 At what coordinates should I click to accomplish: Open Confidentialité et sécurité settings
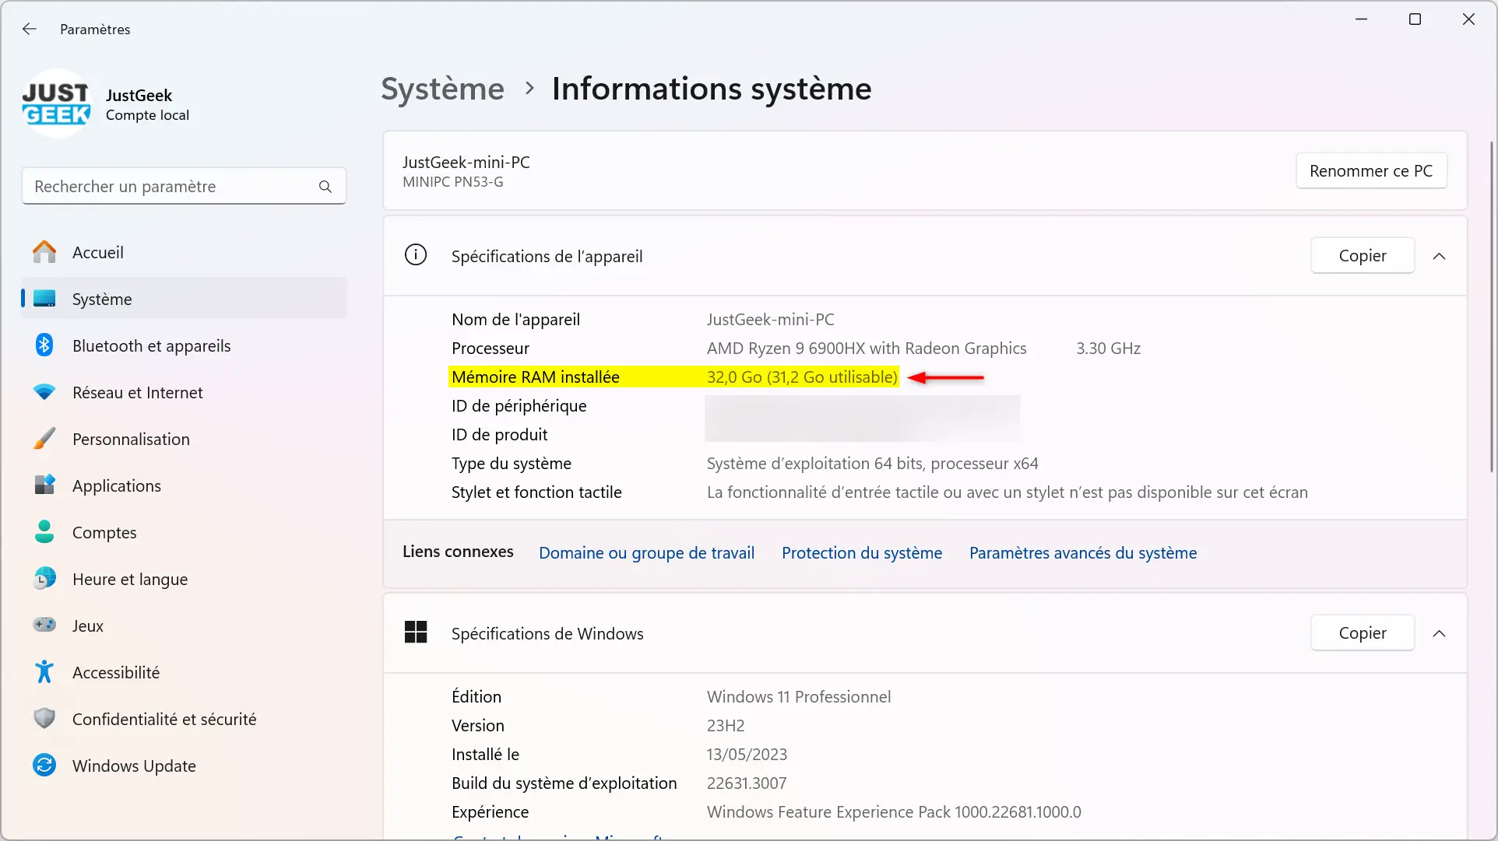coord(185,719)
